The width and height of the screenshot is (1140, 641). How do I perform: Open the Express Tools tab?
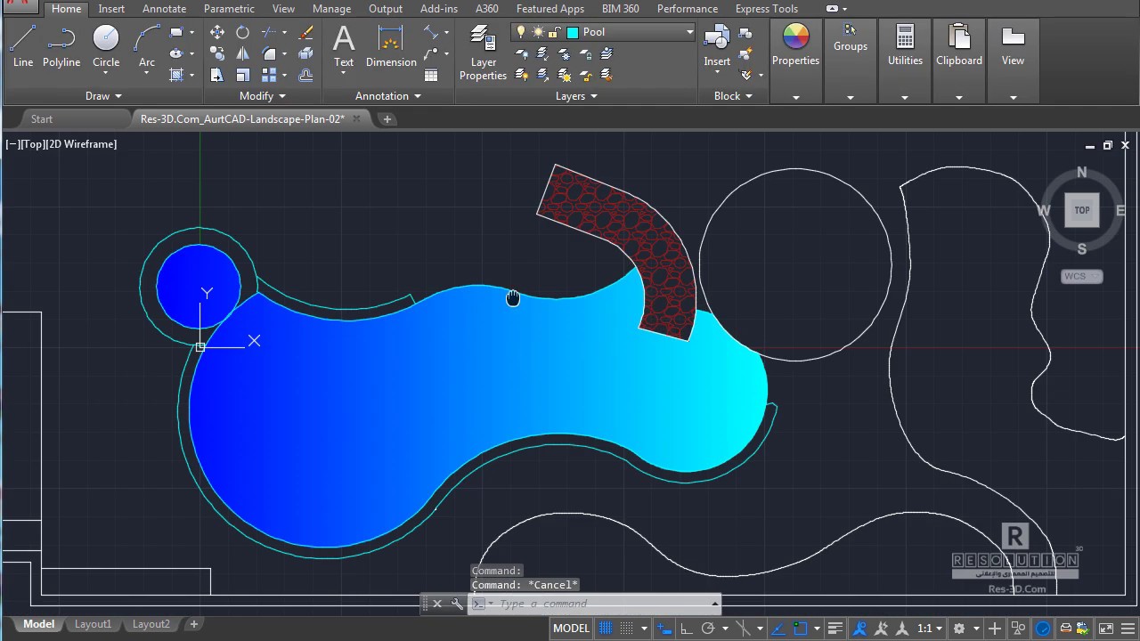[767, 9]
